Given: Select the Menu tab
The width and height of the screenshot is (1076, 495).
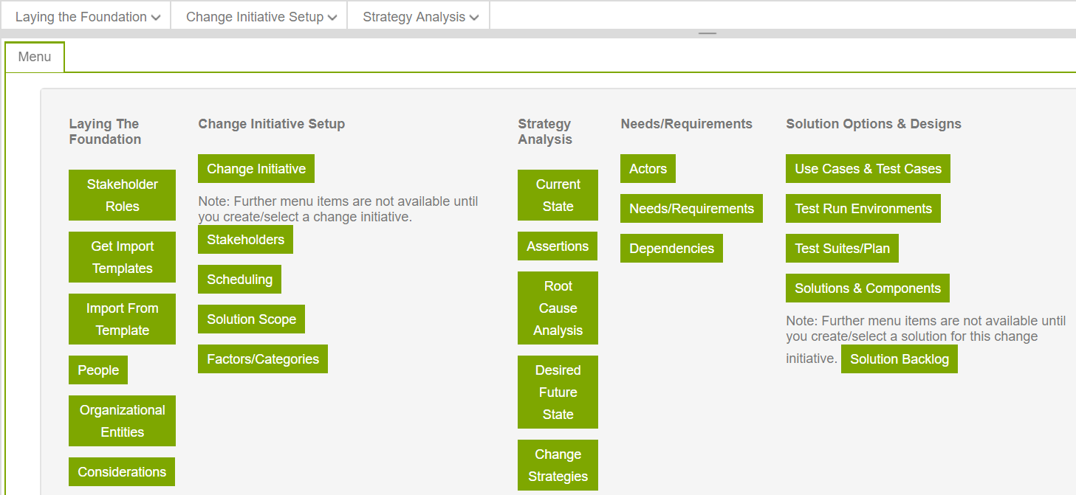Looking at the screenshot, I should [x=35, y=57].
